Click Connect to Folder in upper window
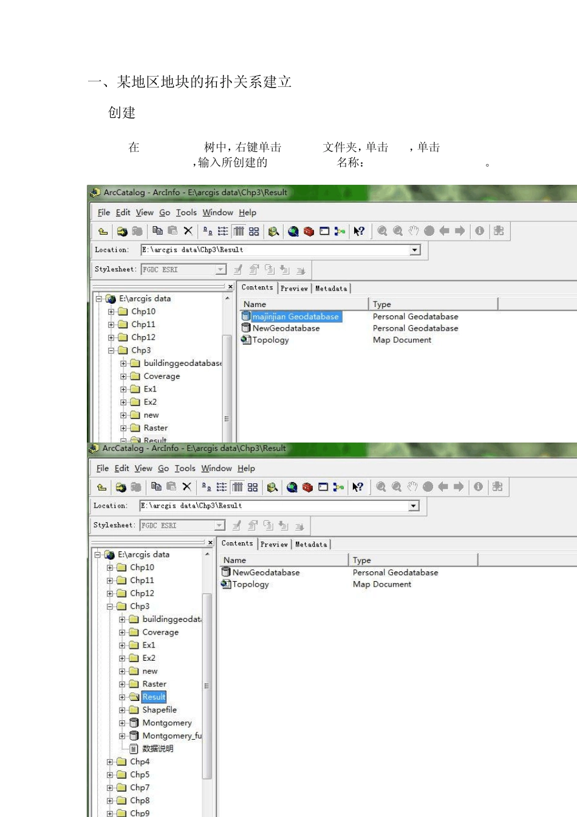Screen dimensions: 577x817 coord(122,231)
